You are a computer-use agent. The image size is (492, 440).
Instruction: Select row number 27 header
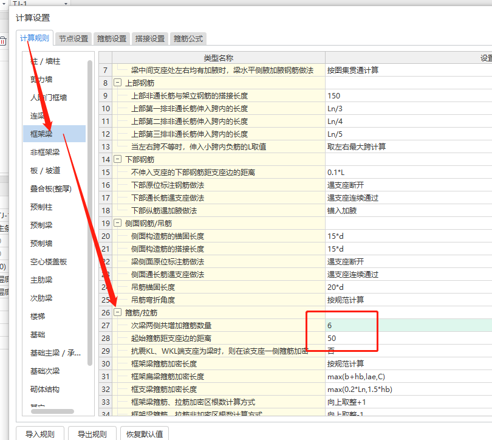click(x=106, y=326)
